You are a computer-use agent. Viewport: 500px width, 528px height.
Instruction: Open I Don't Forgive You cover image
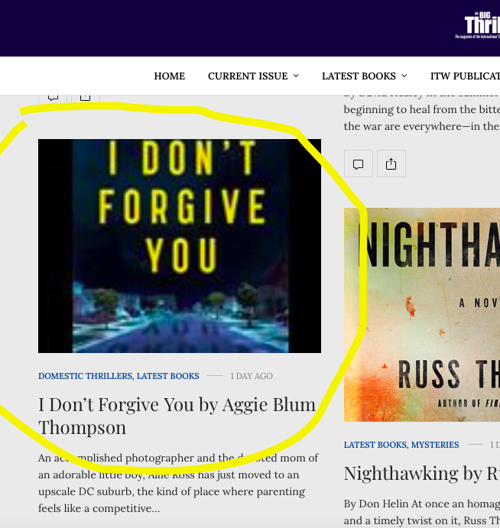180,246
